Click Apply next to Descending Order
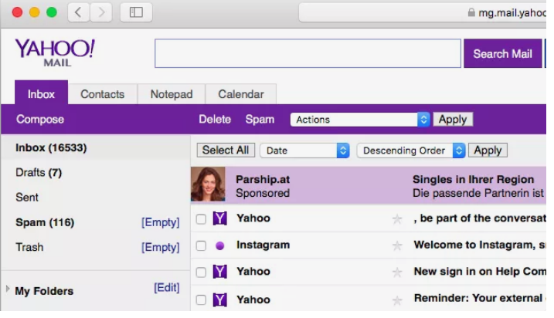Image resolution: width=554 pixels, height=318 pixels. coord(488,151)
